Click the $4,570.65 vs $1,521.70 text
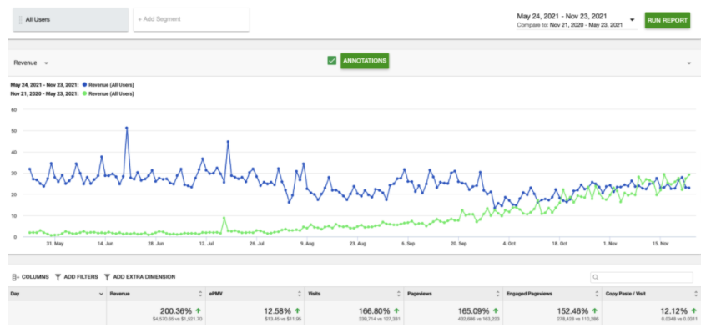 [x=177, y=320]
